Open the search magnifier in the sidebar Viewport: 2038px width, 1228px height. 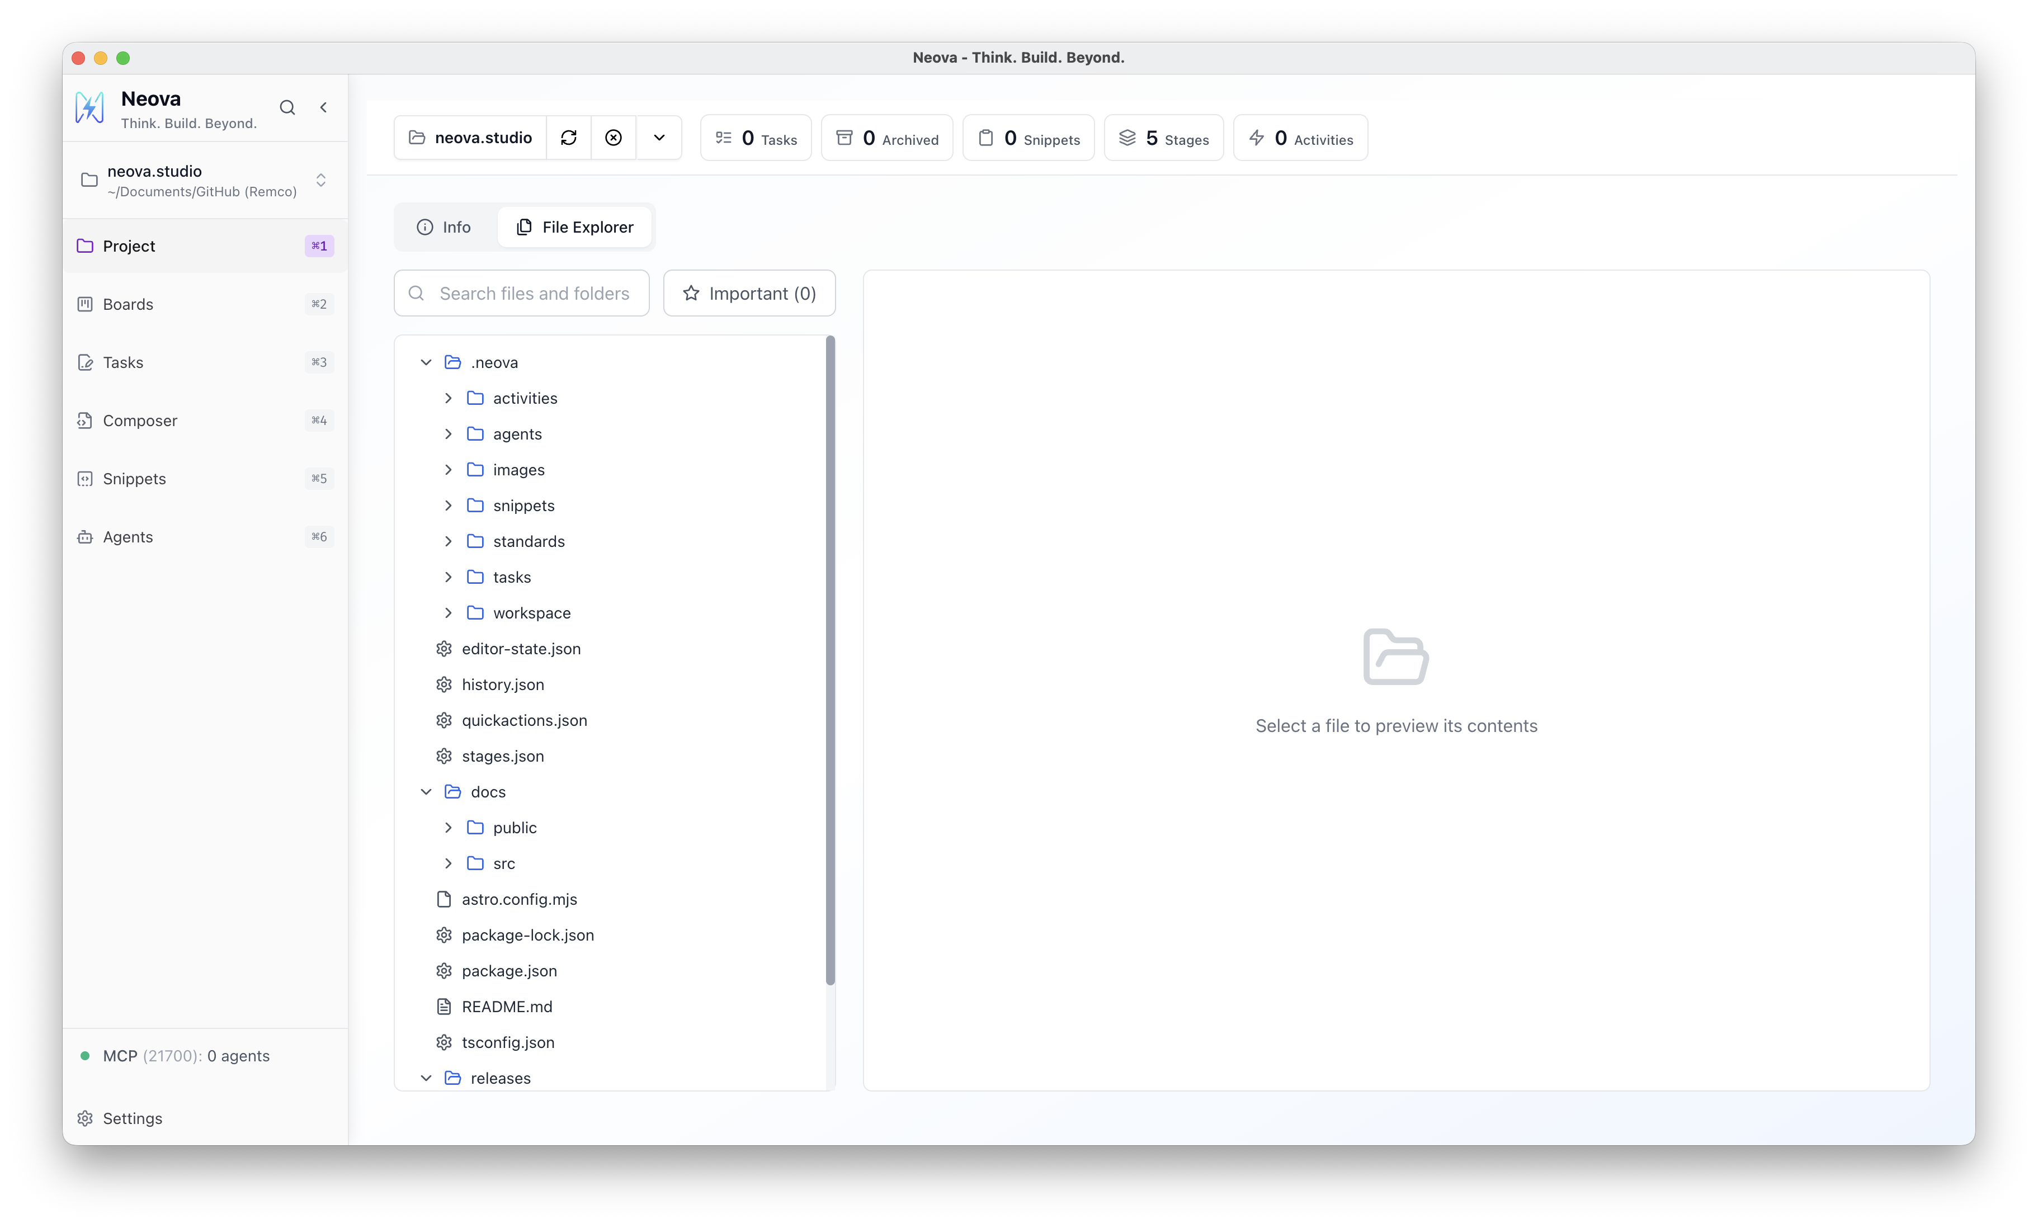[x=287, y=107]
